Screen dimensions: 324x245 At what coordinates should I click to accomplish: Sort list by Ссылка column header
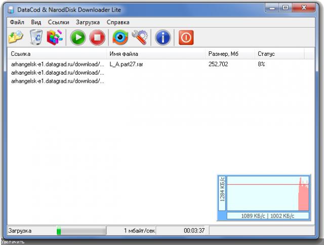56,54
